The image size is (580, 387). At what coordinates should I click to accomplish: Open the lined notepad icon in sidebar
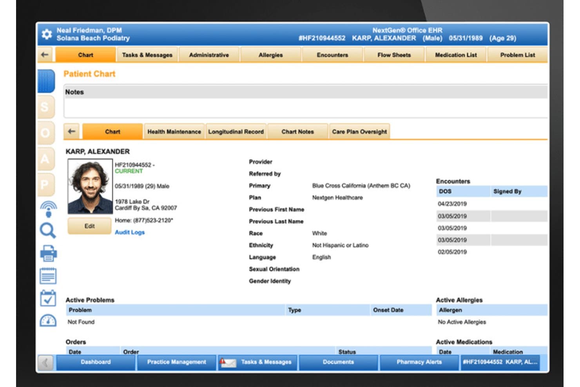48,276
